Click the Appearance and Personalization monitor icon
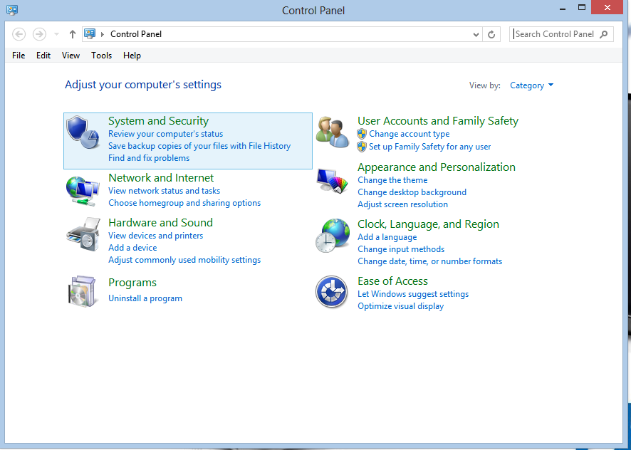 pyautogui.click(x=333, y=182)
